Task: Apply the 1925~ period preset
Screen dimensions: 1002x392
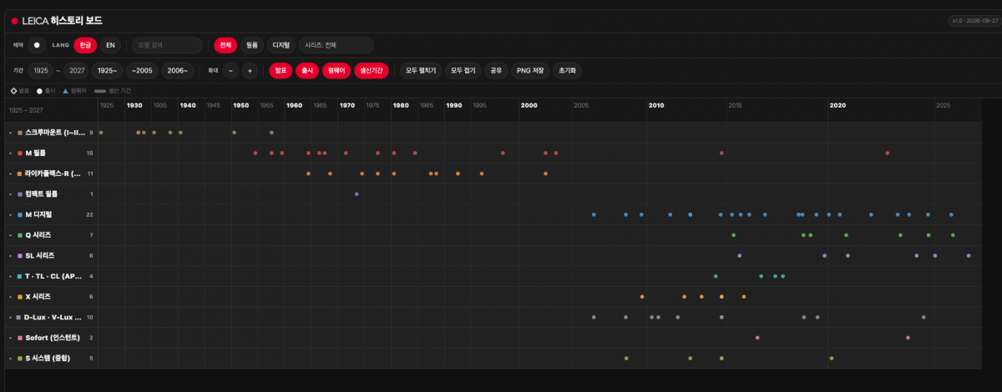Action: click(x=108, y=71)
